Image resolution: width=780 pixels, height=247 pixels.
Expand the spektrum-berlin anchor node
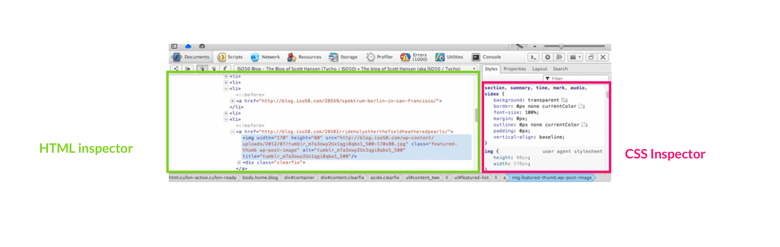pyautogui.click(x=232, y=101)
